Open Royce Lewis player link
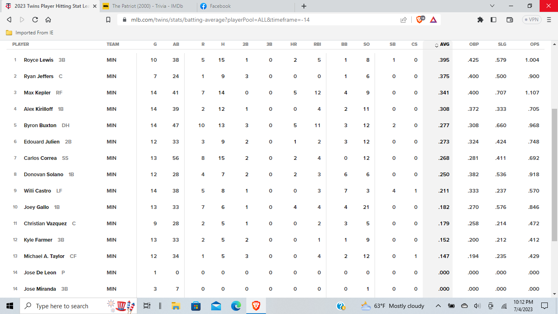The image size is (558, 314). coord(38,60)
